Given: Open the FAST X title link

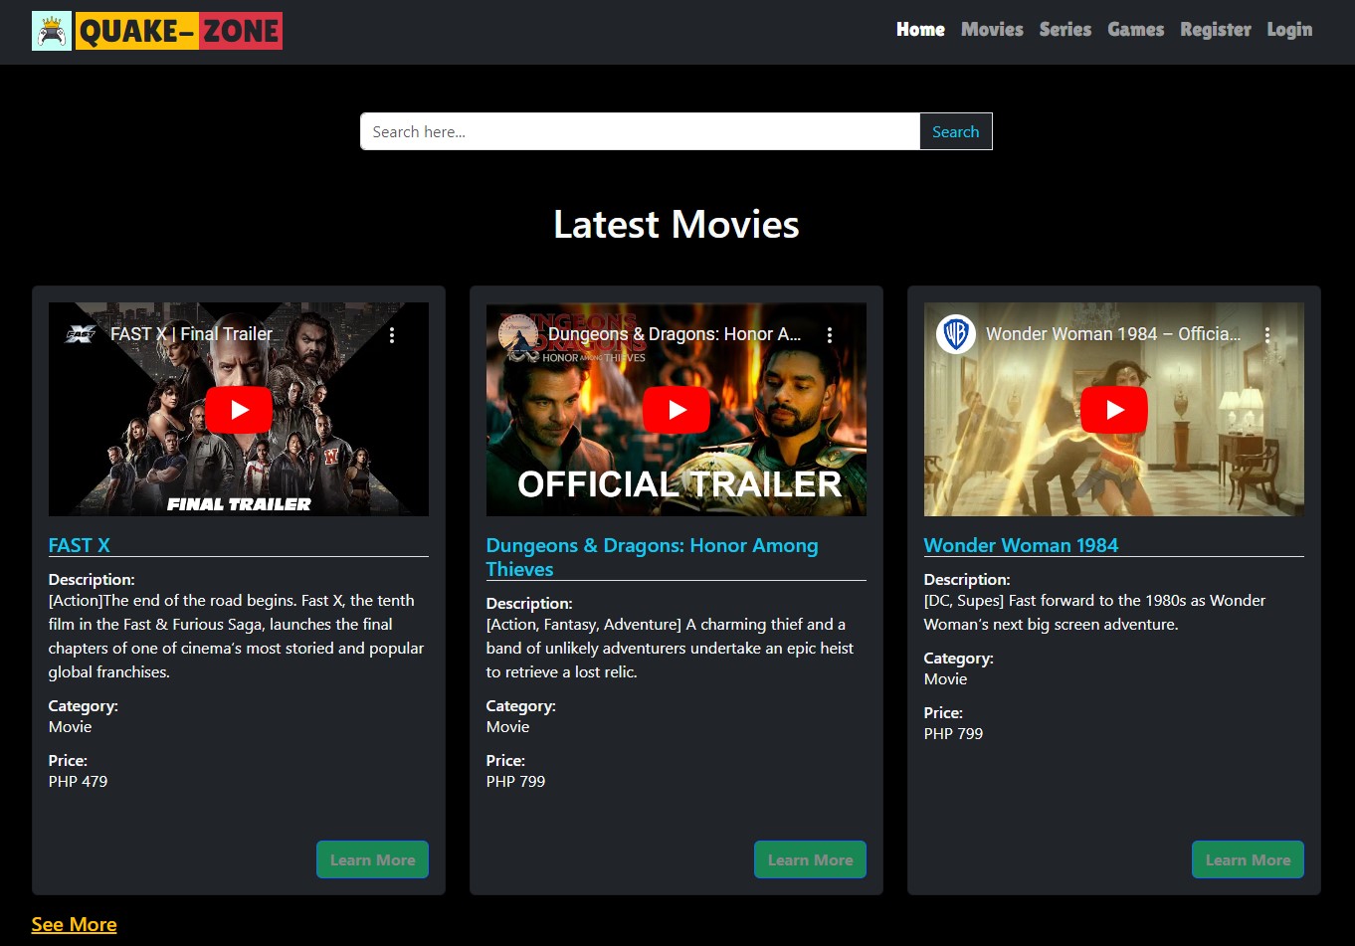Looking at the screenshot, I should 80,545.
